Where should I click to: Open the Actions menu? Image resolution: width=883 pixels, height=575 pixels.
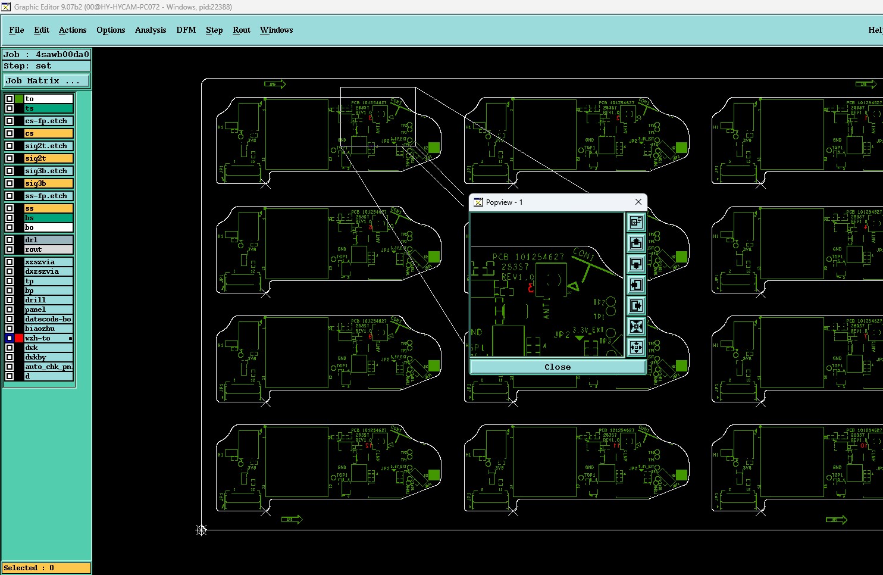pyautogui.click(x=73, y=30)
